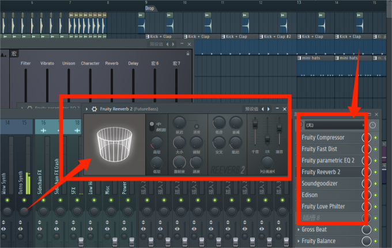
Task: Adjust the 干音 dry level slider
Action: click(x=255, y=123)
